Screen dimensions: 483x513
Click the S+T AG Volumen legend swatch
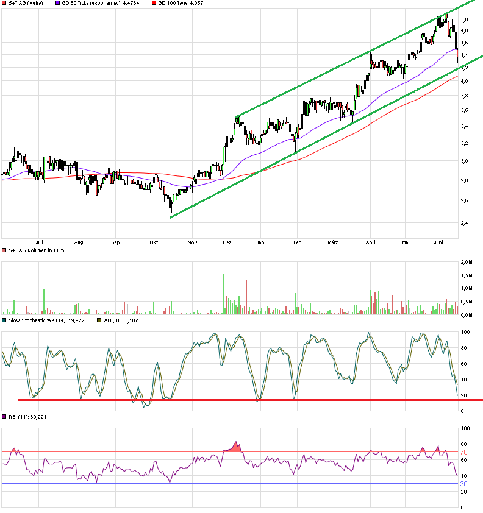point(4,250)
